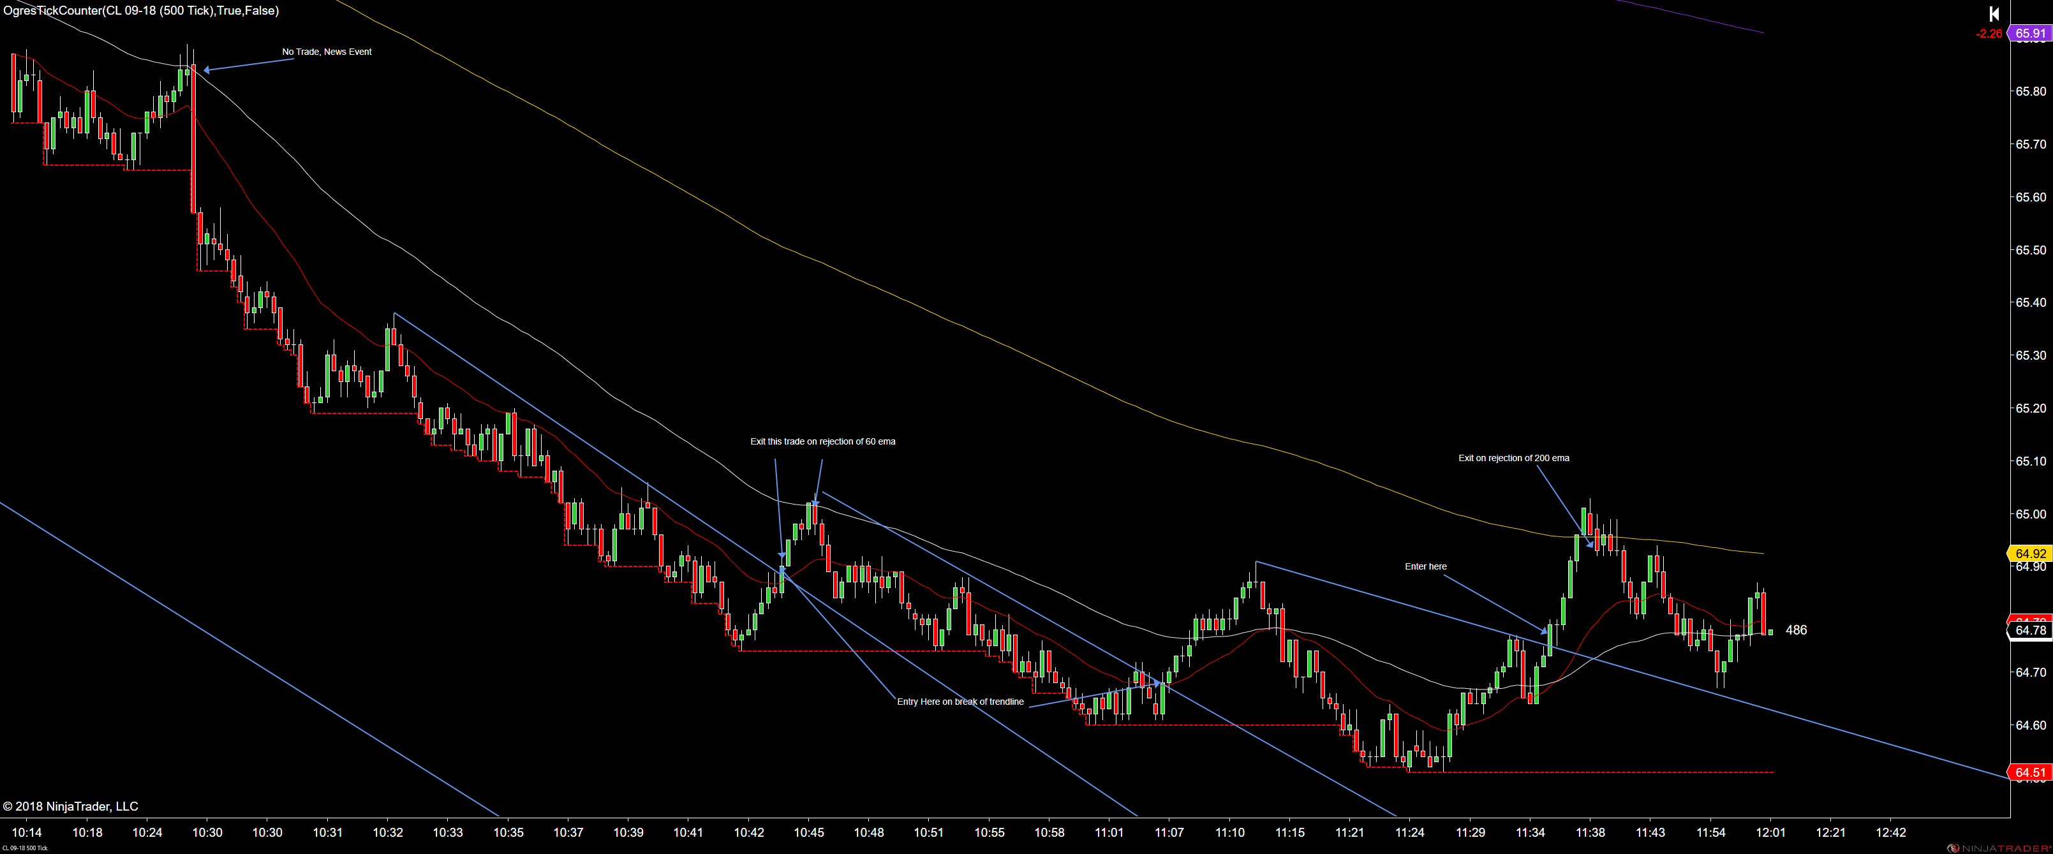Image resolution: width=2053 pixels, height=854 pixels.
Task: Click the 11:21 time axis label
Action: [1350, 832]
